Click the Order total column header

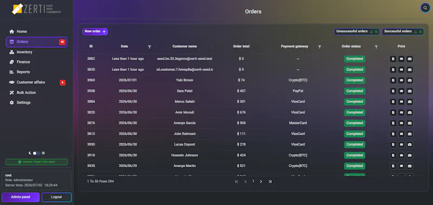pos(241,47)
